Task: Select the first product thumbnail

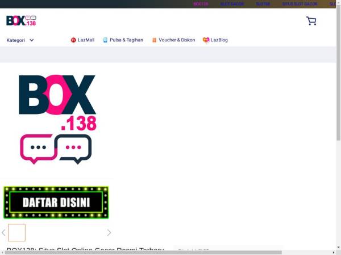Action: (16, 232)
